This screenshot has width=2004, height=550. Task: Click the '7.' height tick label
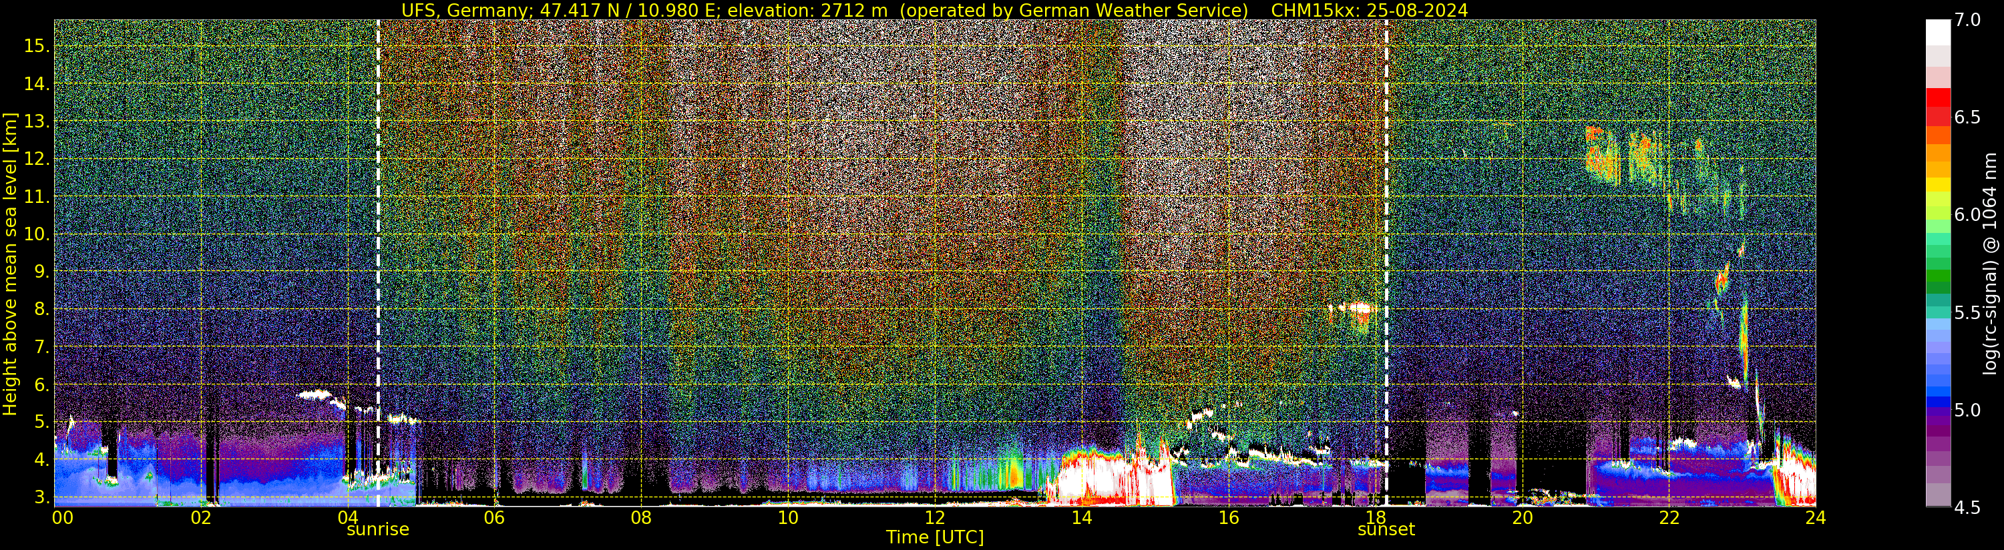click(41, 346)
